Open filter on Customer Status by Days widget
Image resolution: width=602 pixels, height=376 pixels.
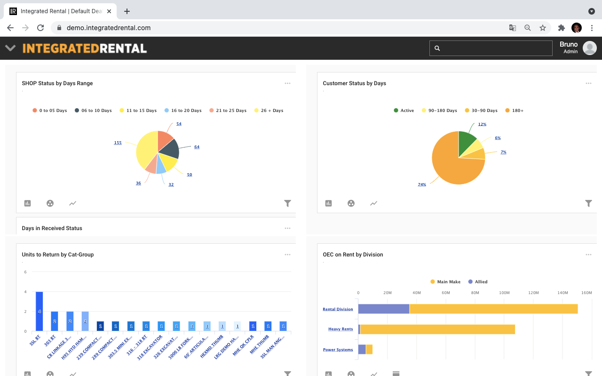(588, 203)
